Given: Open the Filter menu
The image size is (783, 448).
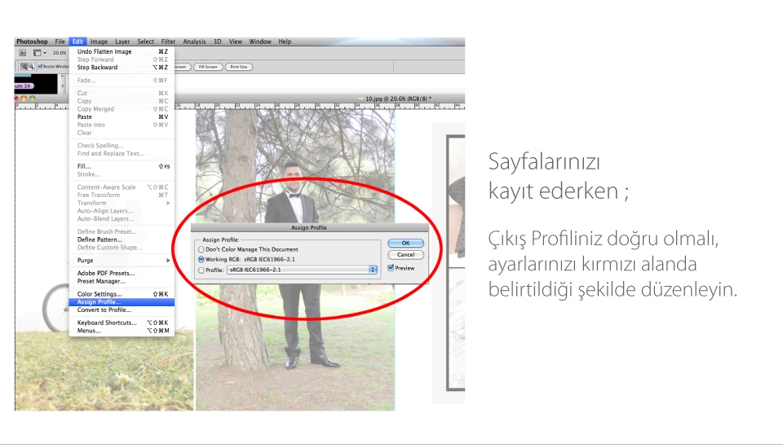Looking at the screenshot, I should coord(168,42).
